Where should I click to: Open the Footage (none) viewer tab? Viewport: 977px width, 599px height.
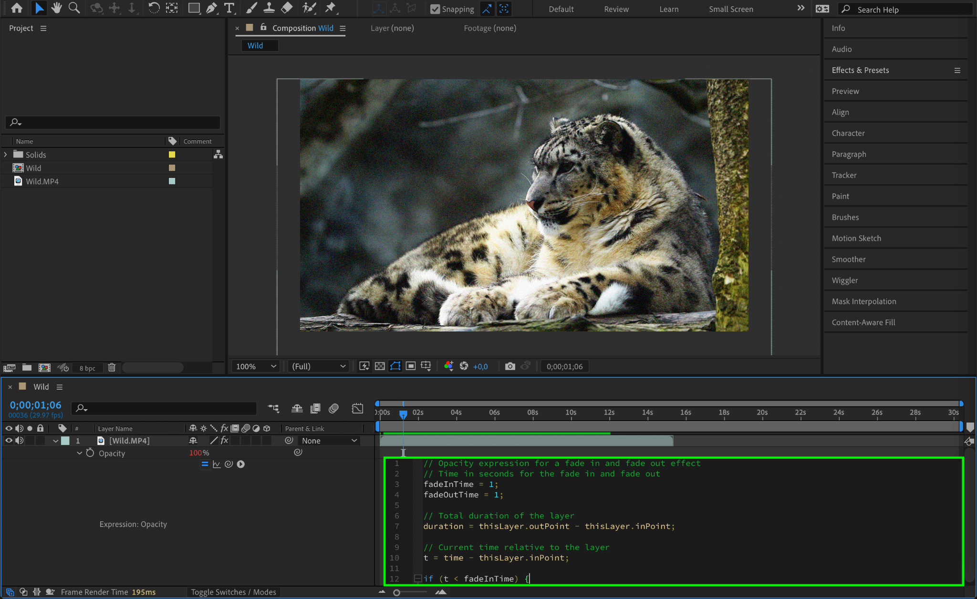[x=490, y=28]
